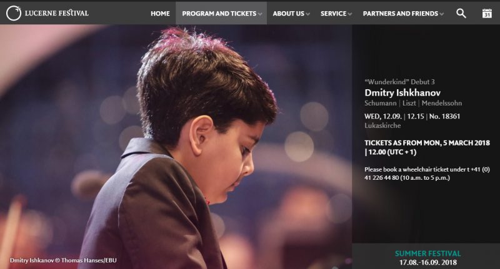The width and height of the screenshot is (500, 269).
Task: Expand the Service menu chevron
Action: [x=350, y=14]
